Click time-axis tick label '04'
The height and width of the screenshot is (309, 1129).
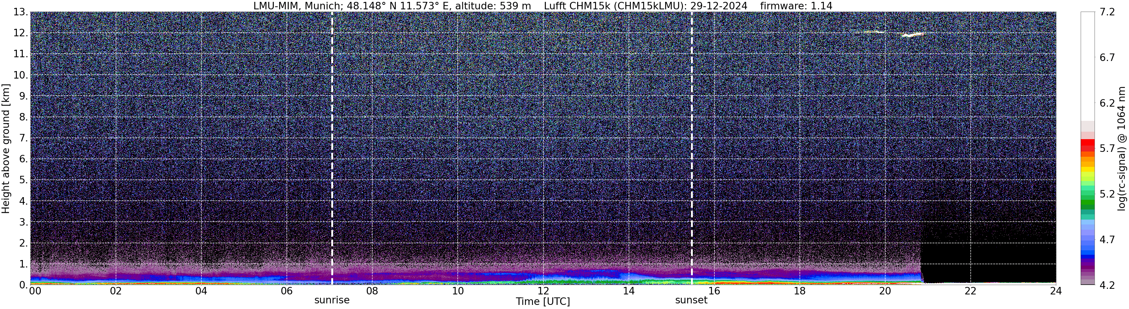click(x=201, y=291)
